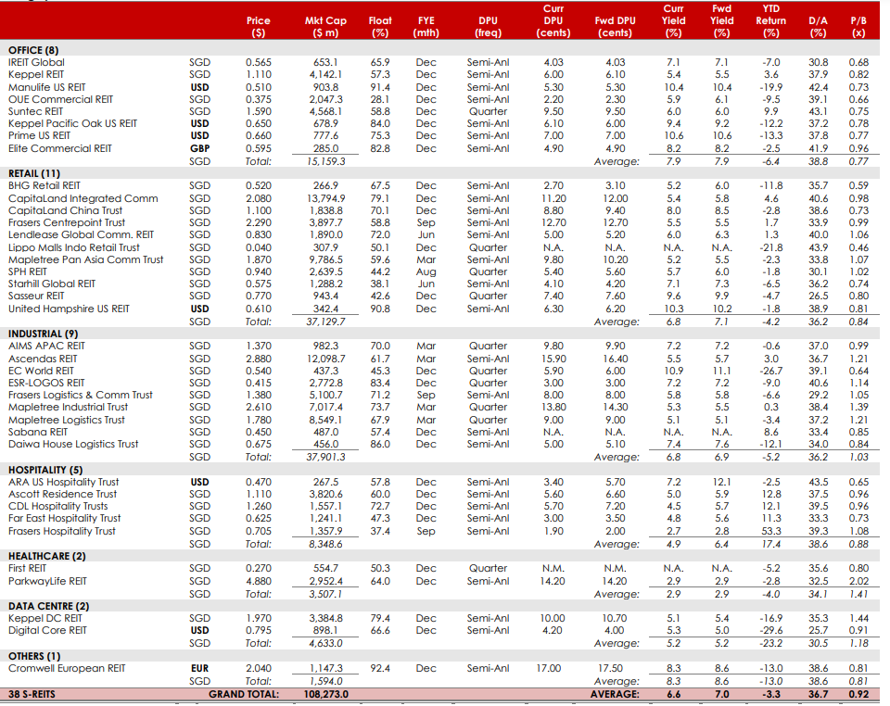Click 'CapitaLand Integrated Comm' entry
This screenshot has height=706, width=890.
pos(83,198)
